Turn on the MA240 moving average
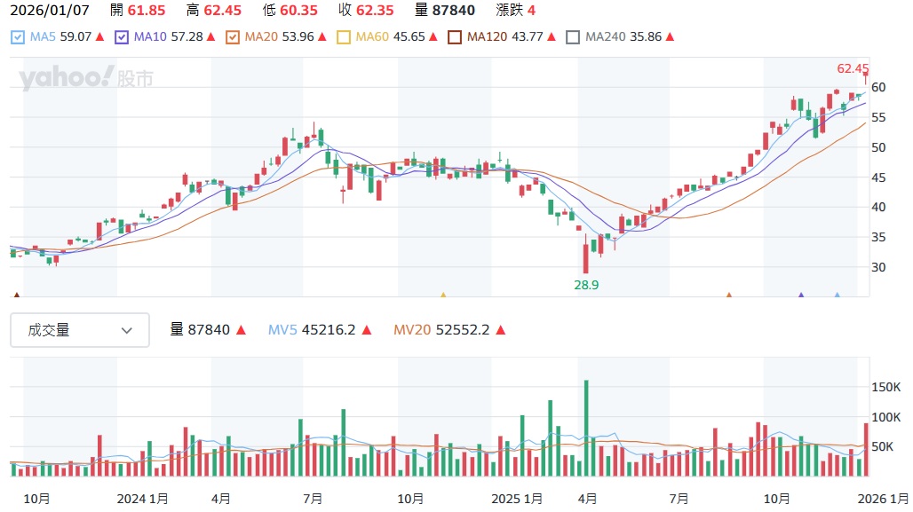Viewport: 913px width, 512px height. click(x=573, y=37)
